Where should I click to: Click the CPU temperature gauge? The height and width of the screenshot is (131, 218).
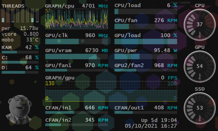[x=199, y=24]
